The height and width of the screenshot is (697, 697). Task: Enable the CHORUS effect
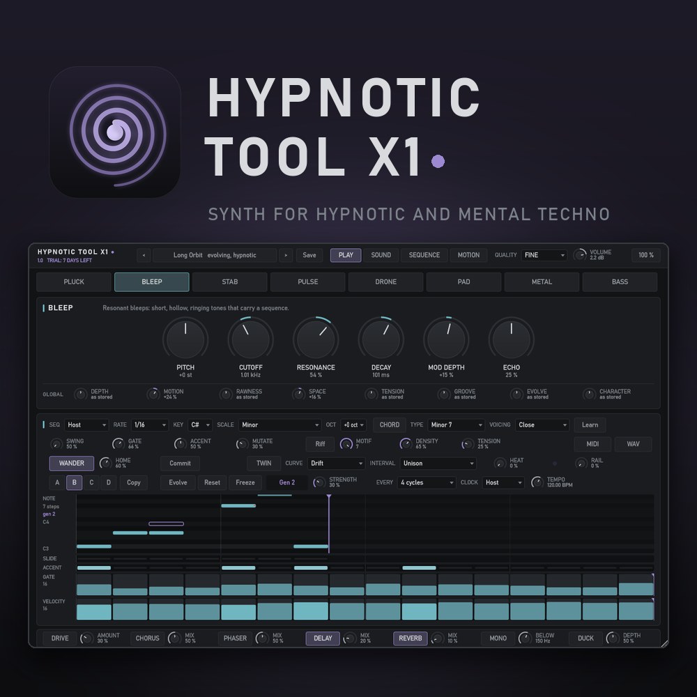148,638
